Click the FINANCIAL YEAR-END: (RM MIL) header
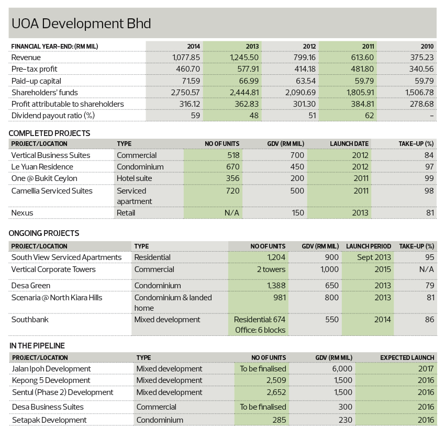The height and width of the screenshot is (429, 445). [55, 47]
